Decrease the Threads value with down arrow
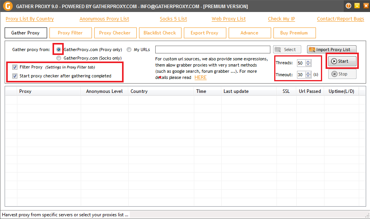 pos(308,65)
